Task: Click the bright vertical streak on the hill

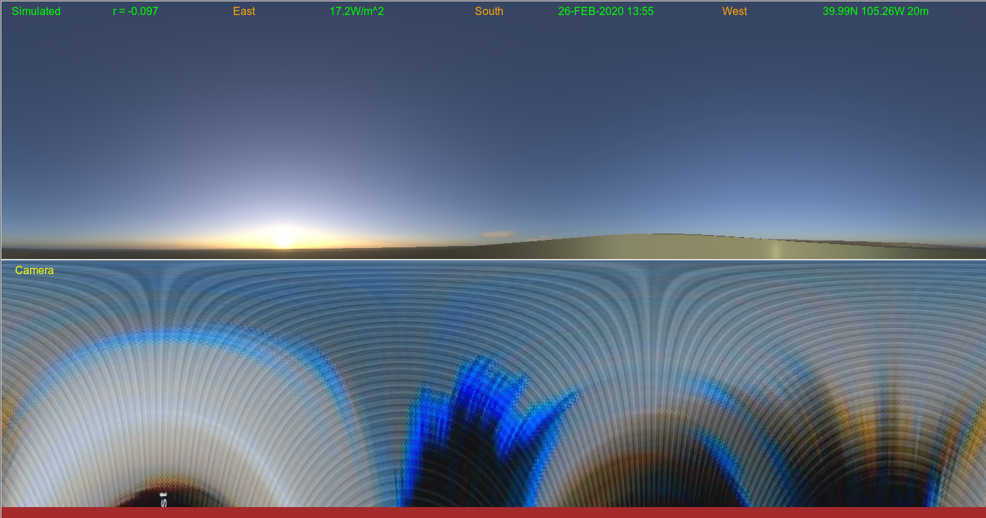Action: click(774, 249)
